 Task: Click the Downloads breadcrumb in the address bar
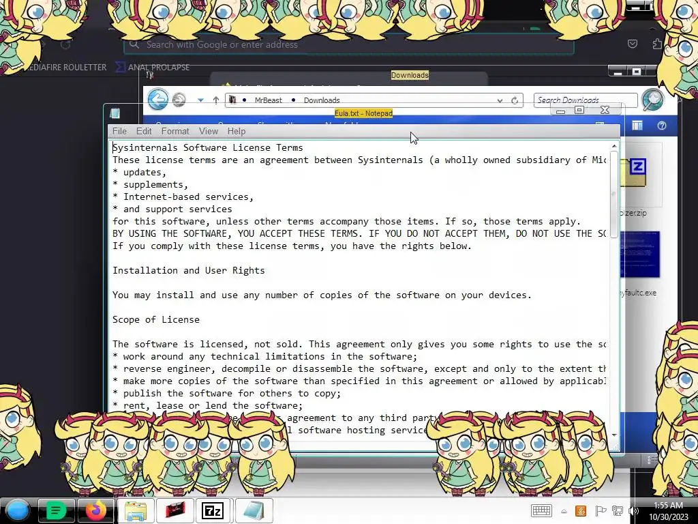(322, 100)
